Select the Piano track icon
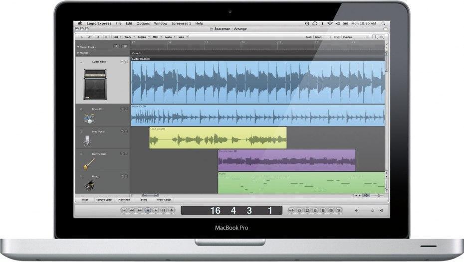 point(89,186)
